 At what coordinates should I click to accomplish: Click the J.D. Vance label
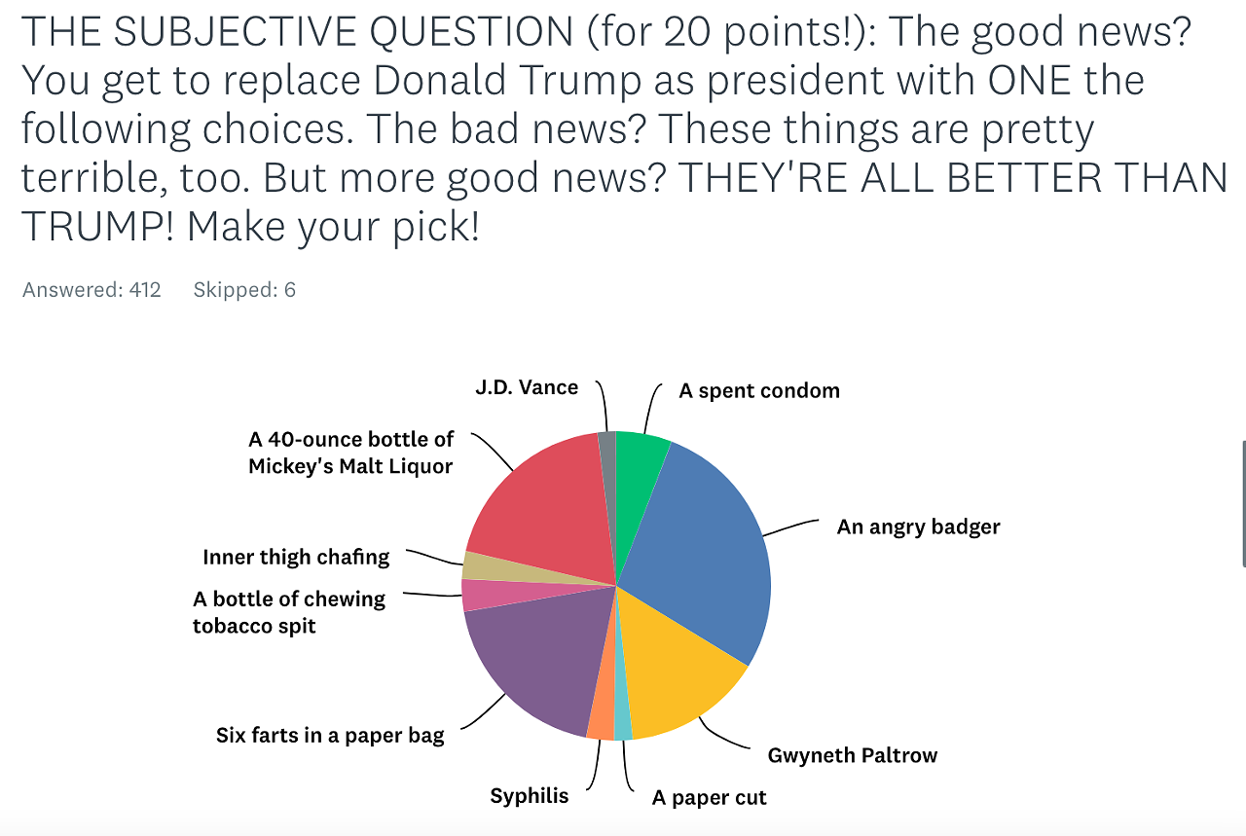click(527, 387)
